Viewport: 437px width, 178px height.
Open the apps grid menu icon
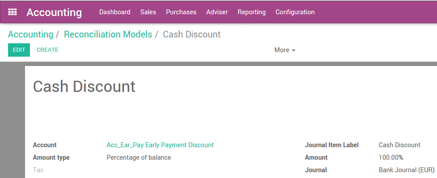(12, 12)
